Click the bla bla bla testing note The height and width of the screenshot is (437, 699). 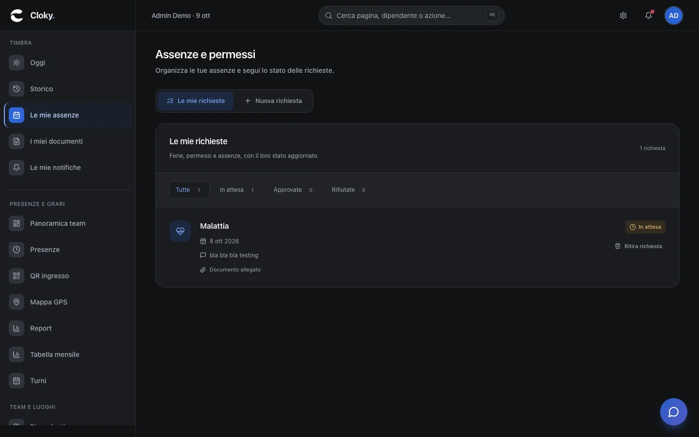coord(234,255)
